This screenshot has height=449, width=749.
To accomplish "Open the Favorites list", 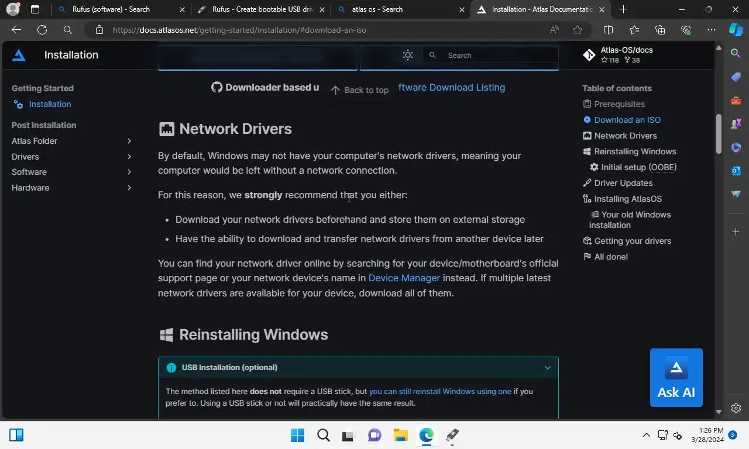I will click(634, 30).
